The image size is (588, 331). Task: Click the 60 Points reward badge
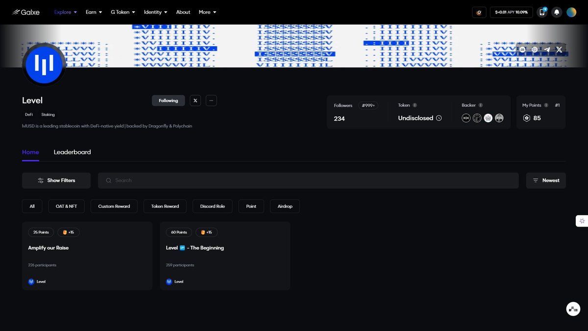pos(179,232)
